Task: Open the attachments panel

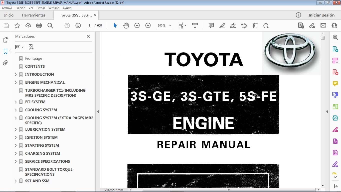Action: click(x=6, y=63)
